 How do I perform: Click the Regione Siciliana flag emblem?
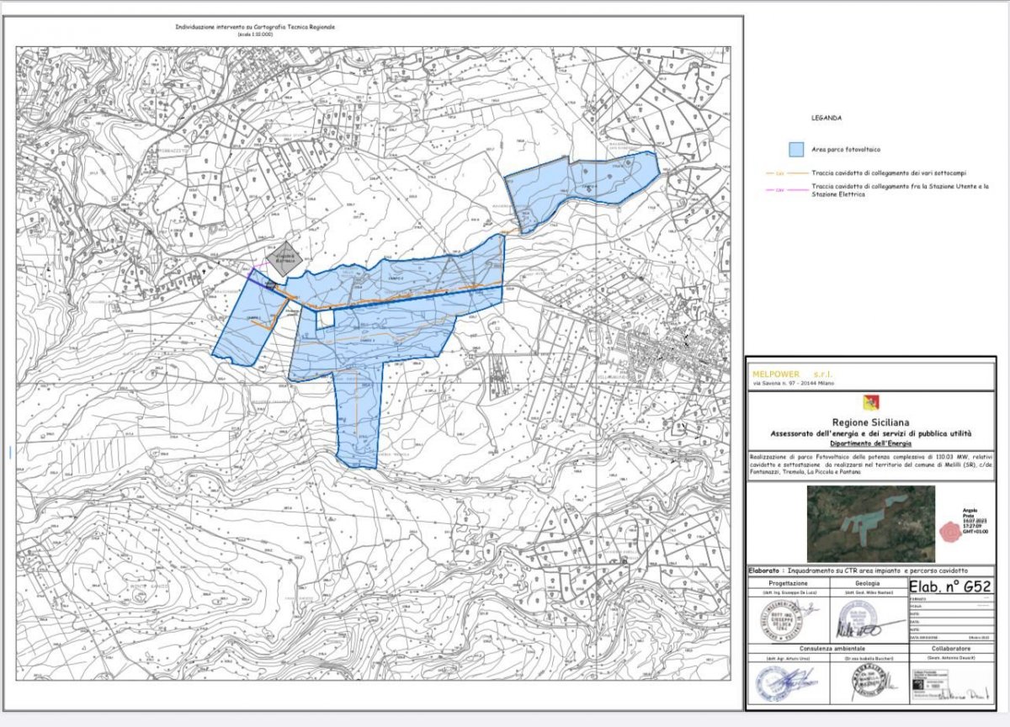[870, 403]
